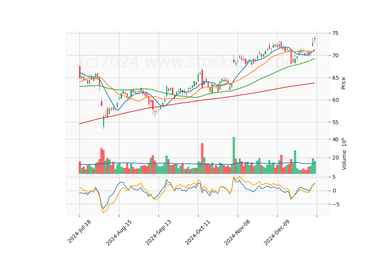Image resolution: width=365 pixels, height=262 pixels.
Task: Click the 70 price tick label
Action: pyautogui.click(x=335, y=55)
